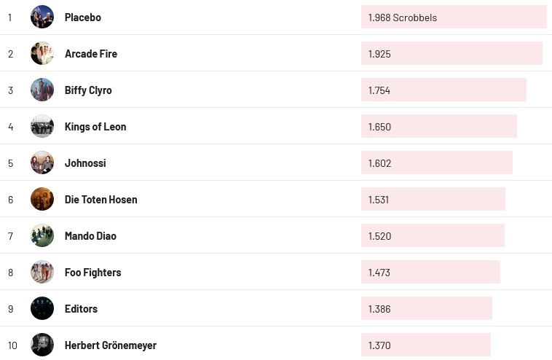Click the Mando Diao avatar image
This screenshot has height=360, width=552.
point(42,235)
